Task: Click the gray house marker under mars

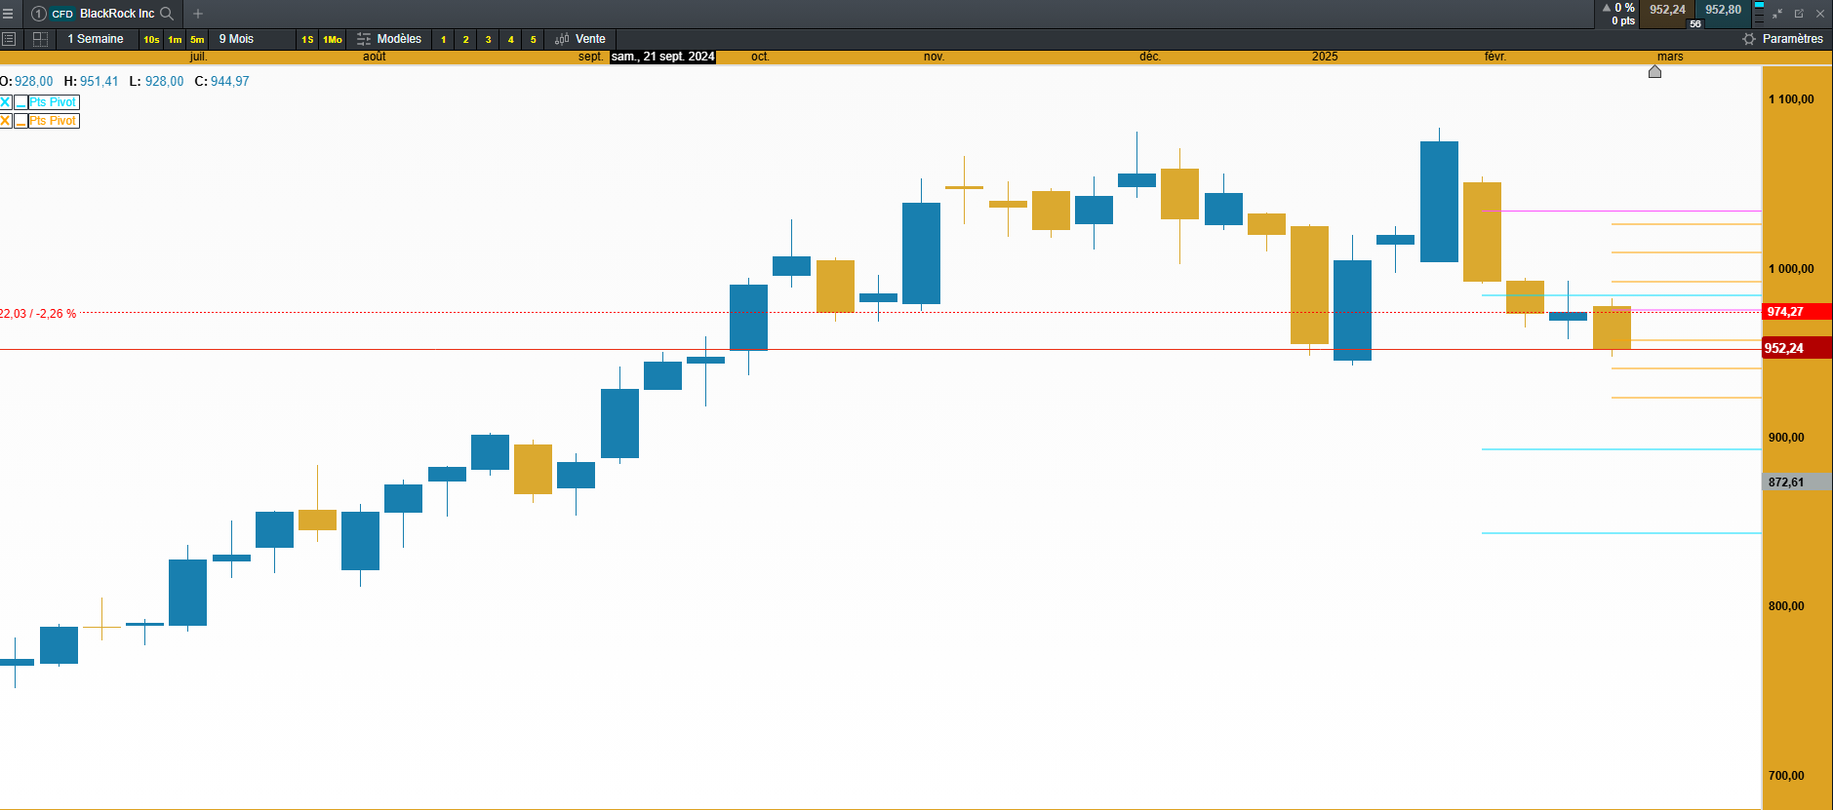Action: pyautogui.click(x=1654, y=71)
